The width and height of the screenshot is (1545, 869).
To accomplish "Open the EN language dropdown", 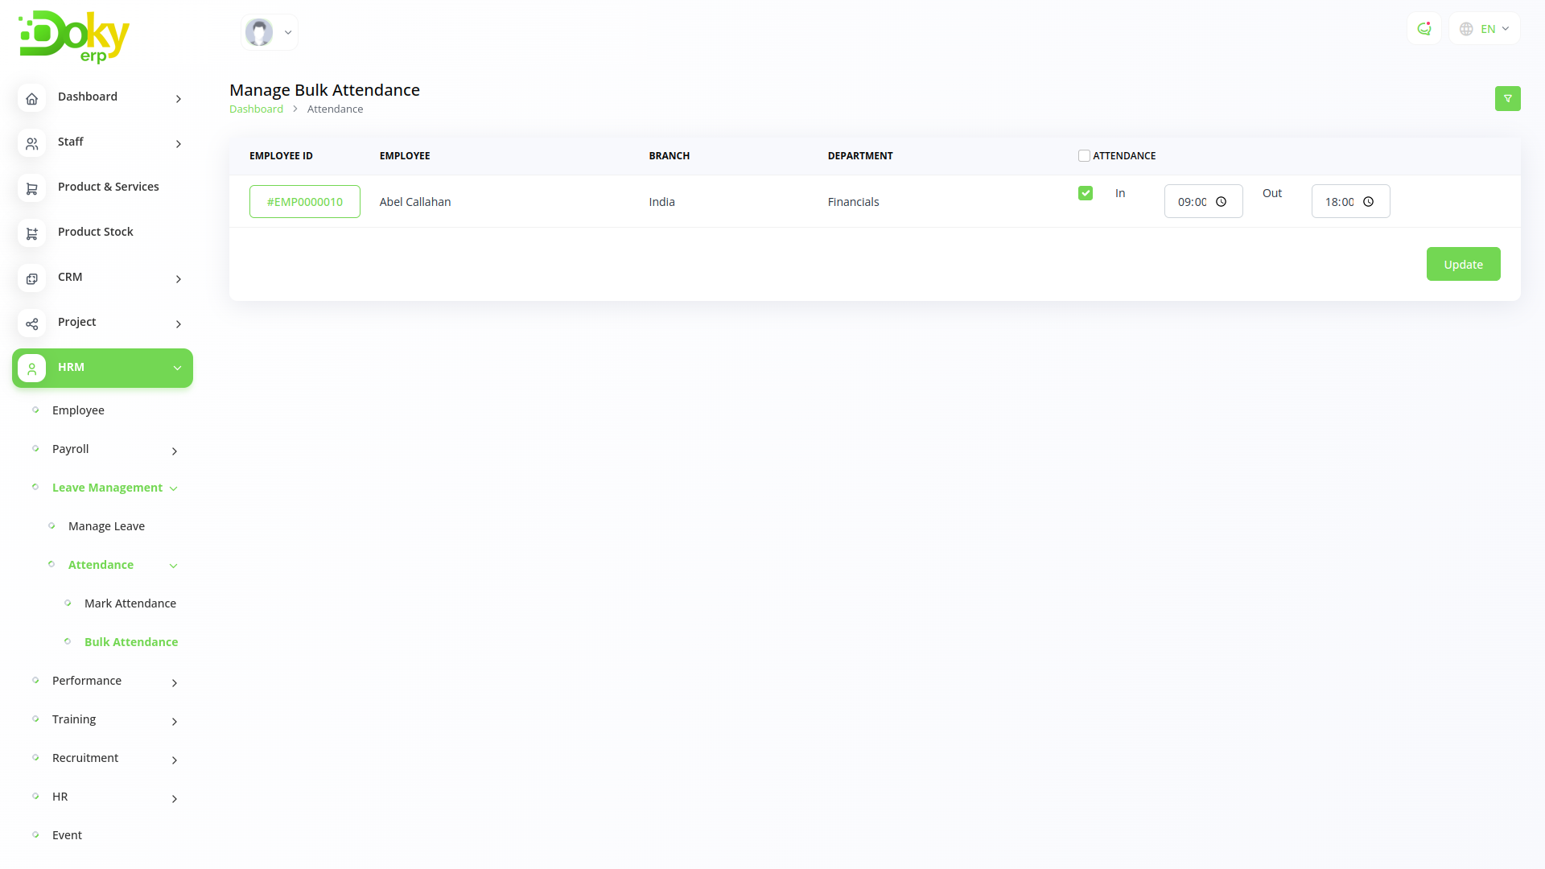I will point(1484,29).
